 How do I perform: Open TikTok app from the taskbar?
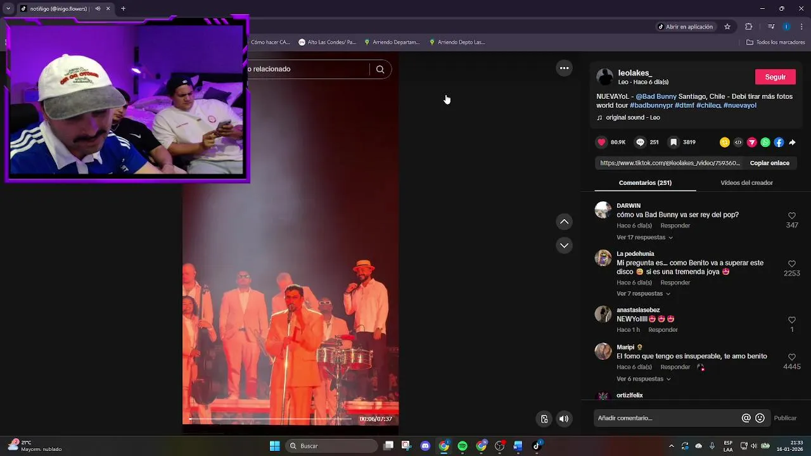[537, 446]
